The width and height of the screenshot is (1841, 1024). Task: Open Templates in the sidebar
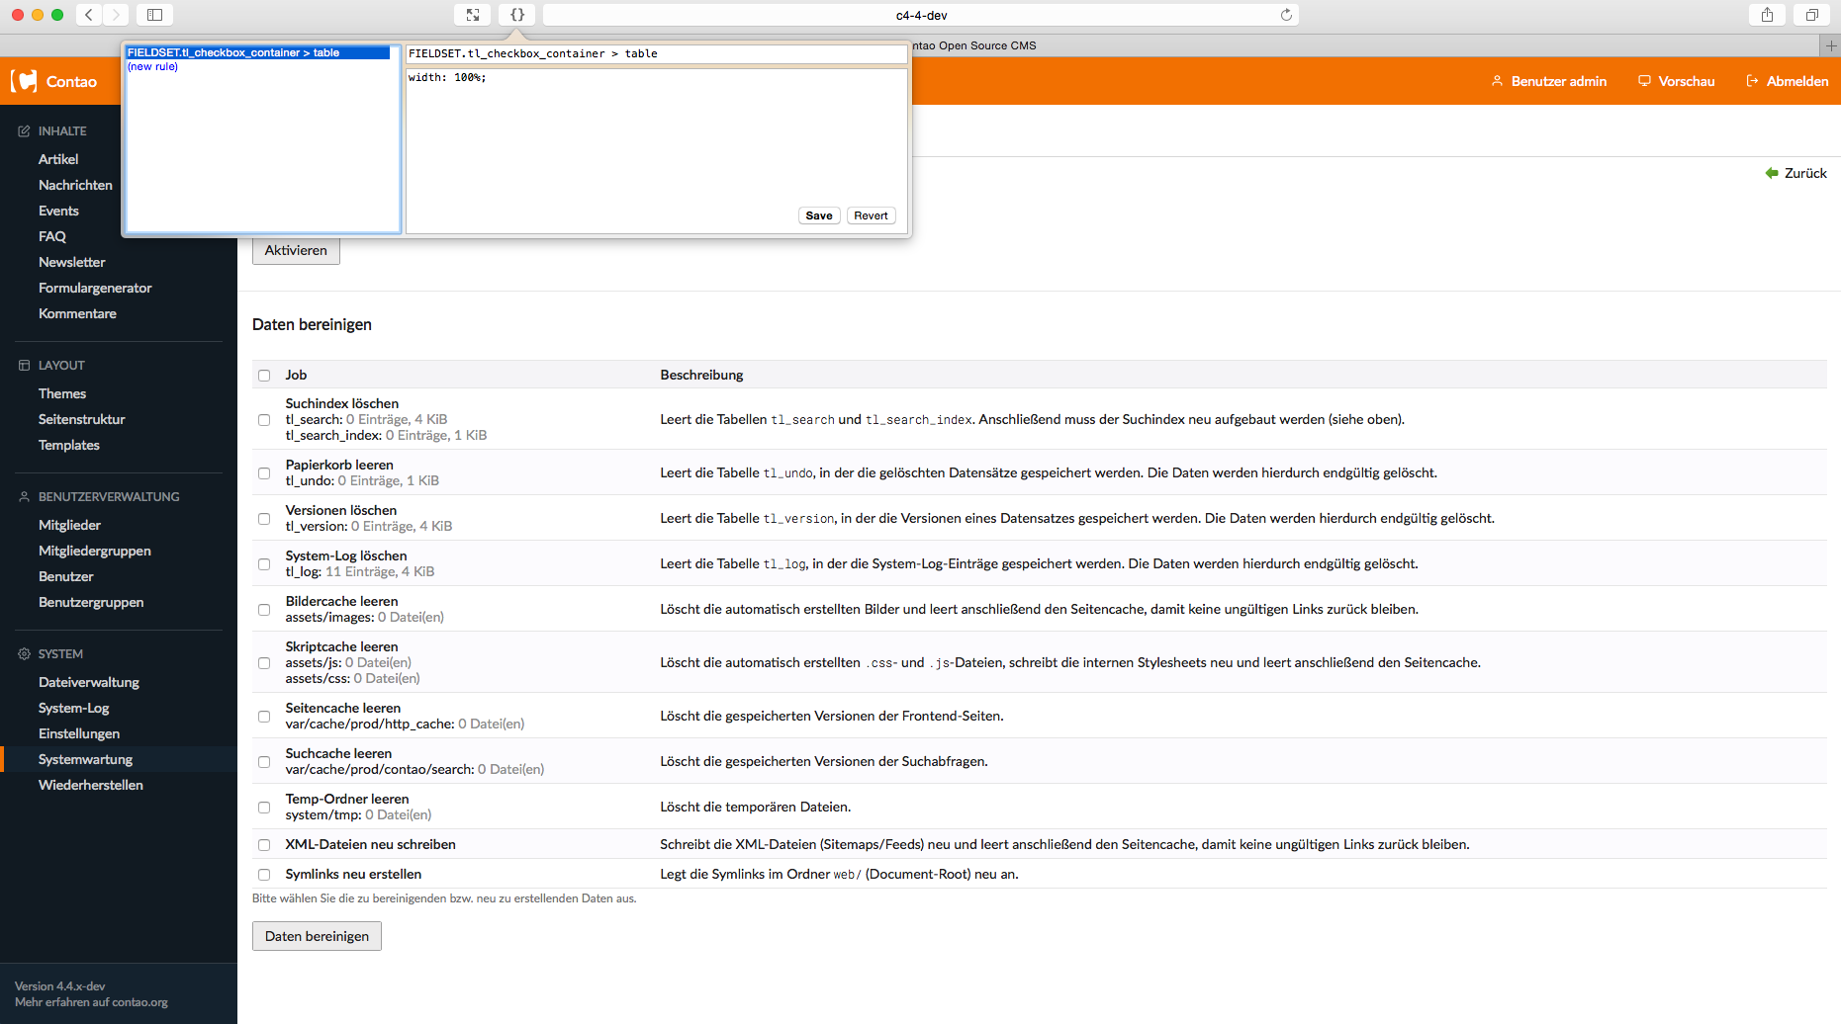click(x=69, y=445)
